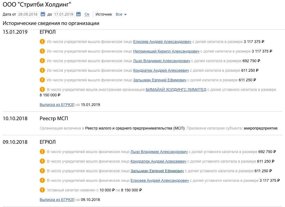The image size is (285, 207).
Task: Open Лызо Владимир Александрович link under 09.10.2018
Action: click(x=159, y=152)
